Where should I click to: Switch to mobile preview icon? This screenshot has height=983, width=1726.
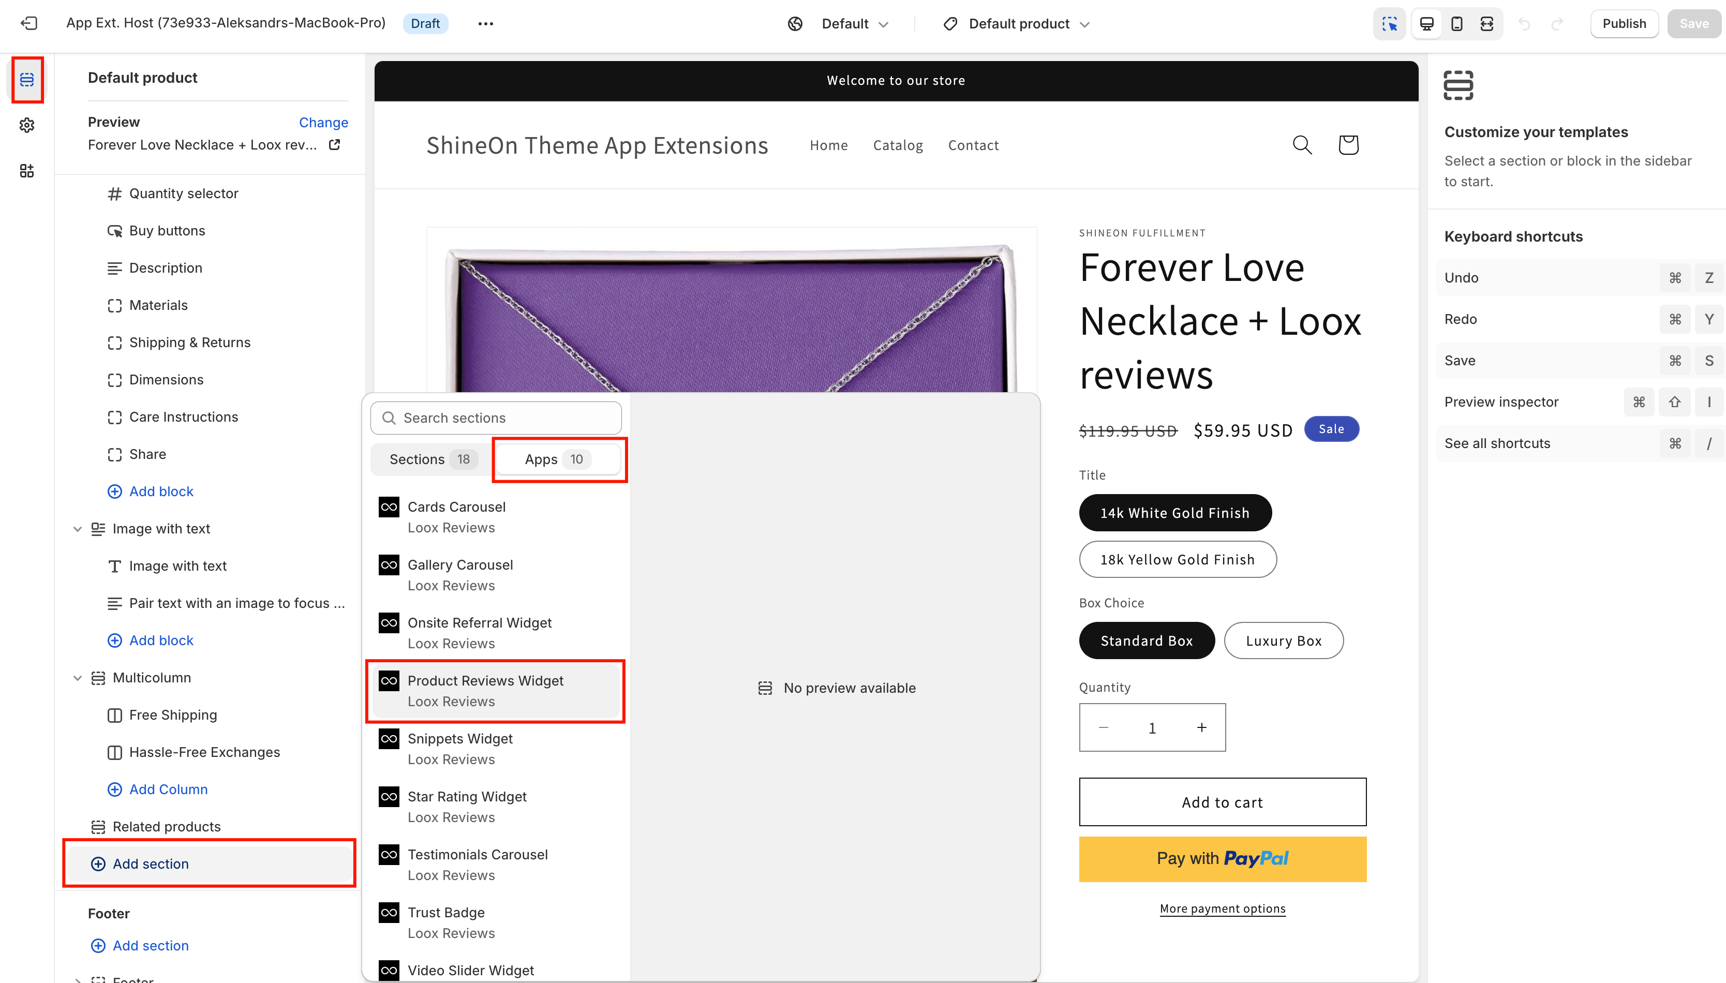(x=1456, y=24)
